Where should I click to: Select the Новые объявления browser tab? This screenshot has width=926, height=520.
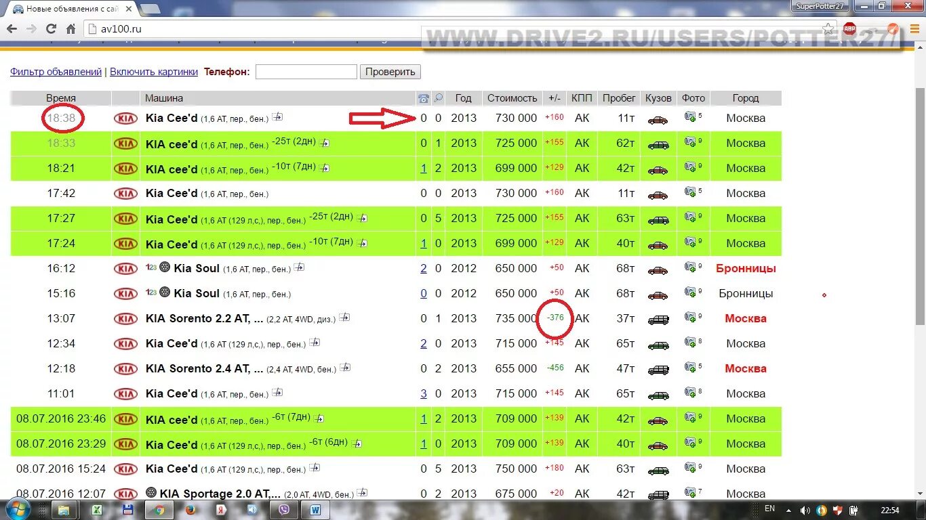coord(71,9)
